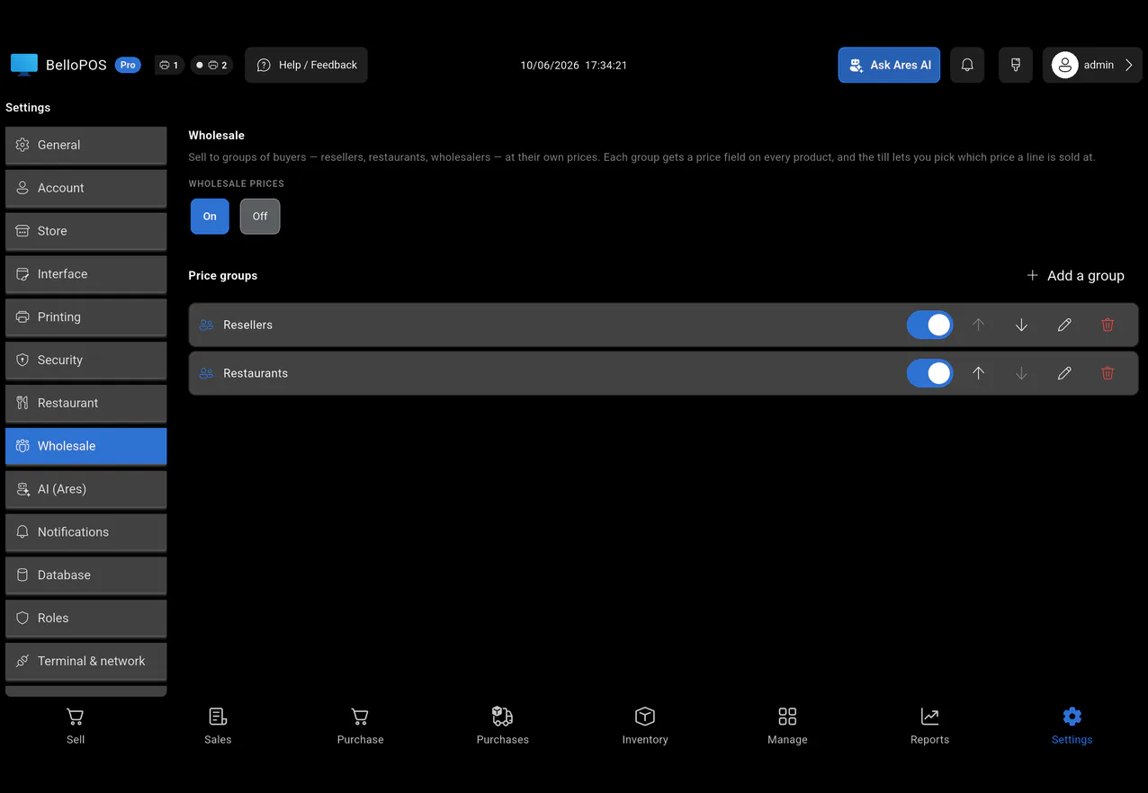This screenshot has height=793, width=1148.
Task: Turn wholesale prices Off
Action: click(260, 217)
